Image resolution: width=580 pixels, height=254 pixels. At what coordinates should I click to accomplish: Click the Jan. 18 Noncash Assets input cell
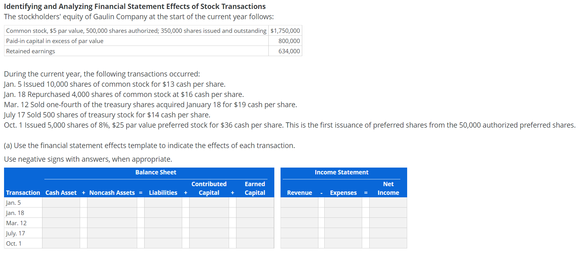pos(112,213)
